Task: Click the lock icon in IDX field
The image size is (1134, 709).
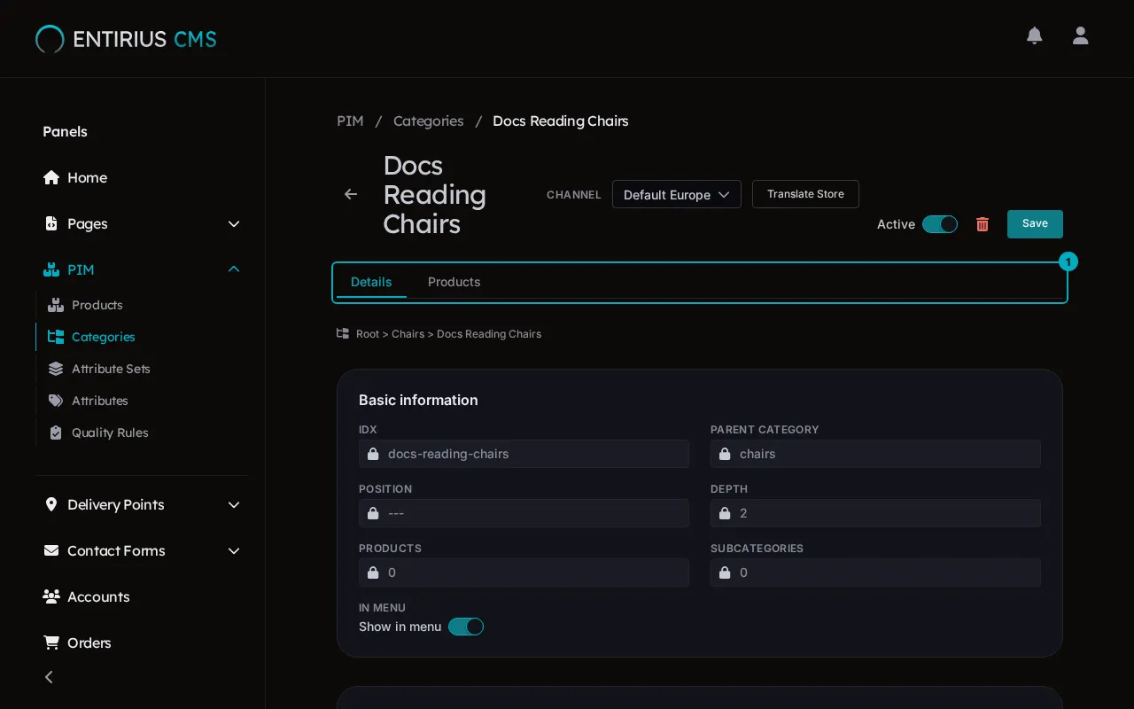Action: [x=373, y=454]
